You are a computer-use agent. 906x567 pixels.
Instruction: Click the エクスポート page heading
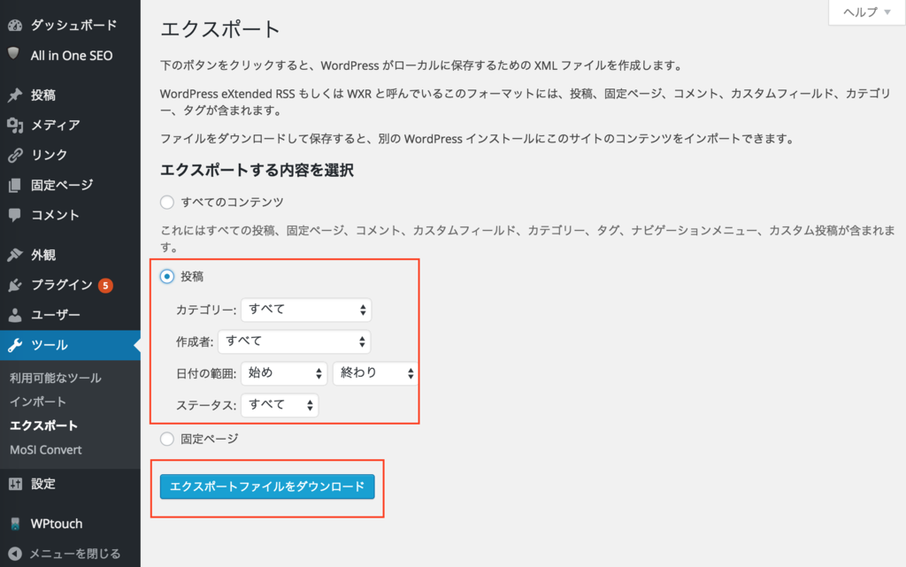pyautogui.click(x=220, y=29)
